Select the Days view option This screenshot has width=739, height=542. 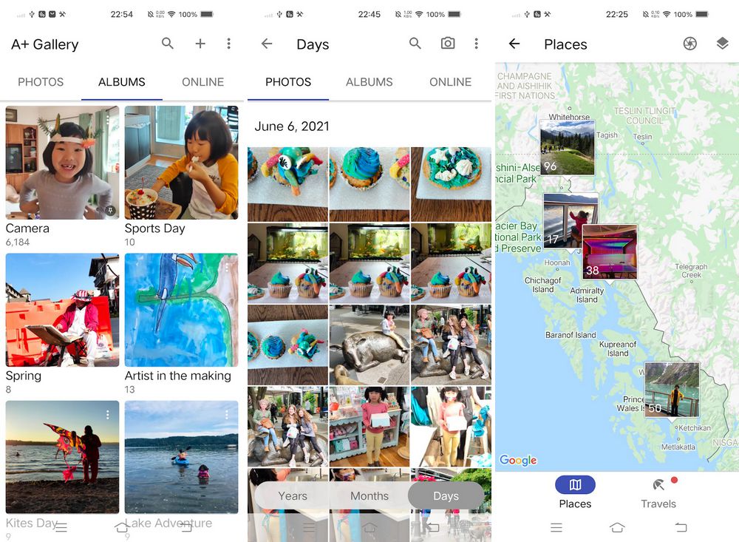click(x=446, y=496)
